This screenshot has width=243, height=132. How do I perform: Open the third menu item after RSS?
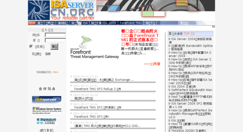(x=63, y=23)
